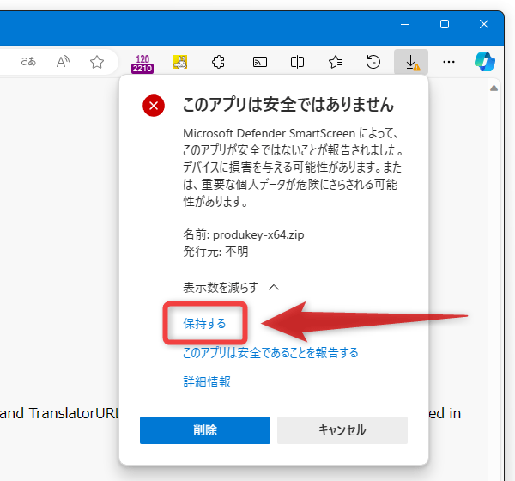515x481 pixels.
Task: Click the 保持する link to keep the file
Action: pyautogui.click(x=204, y=324)
